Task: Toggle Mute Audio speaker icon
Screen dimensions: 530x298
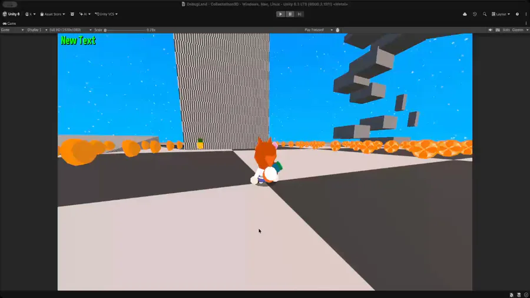Action: point(490,30)
